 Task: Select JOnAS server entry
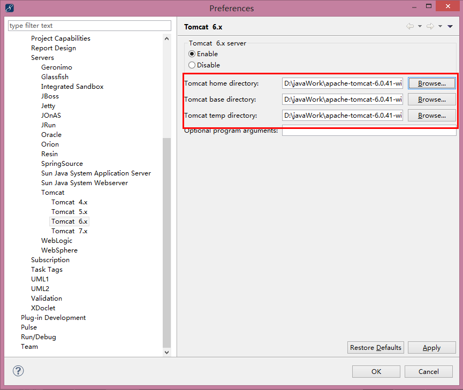tap(51, 116)
